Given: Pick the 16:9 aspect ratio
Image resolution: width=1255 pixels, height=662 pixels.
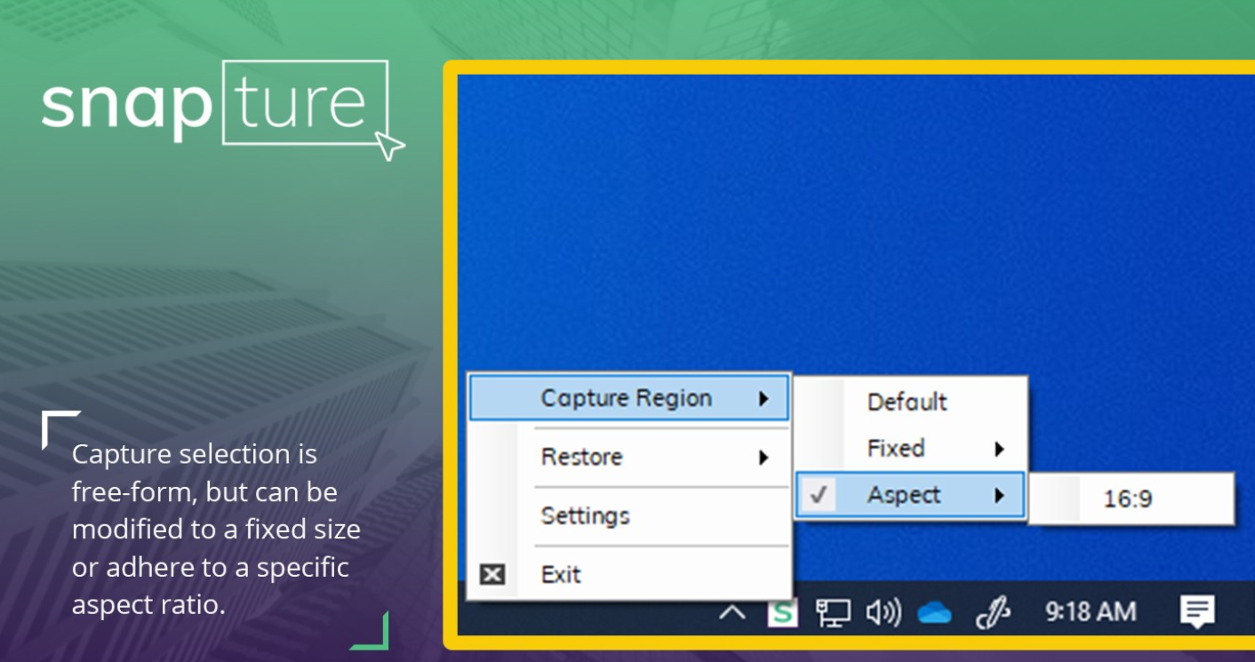Looking at the screenshot, I should (1131, 498).
